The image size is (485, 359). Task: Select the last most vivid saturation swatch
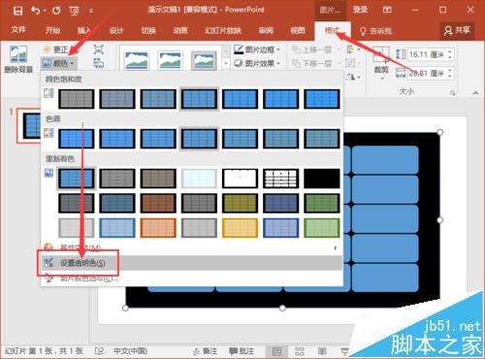[x=322, y=99]
